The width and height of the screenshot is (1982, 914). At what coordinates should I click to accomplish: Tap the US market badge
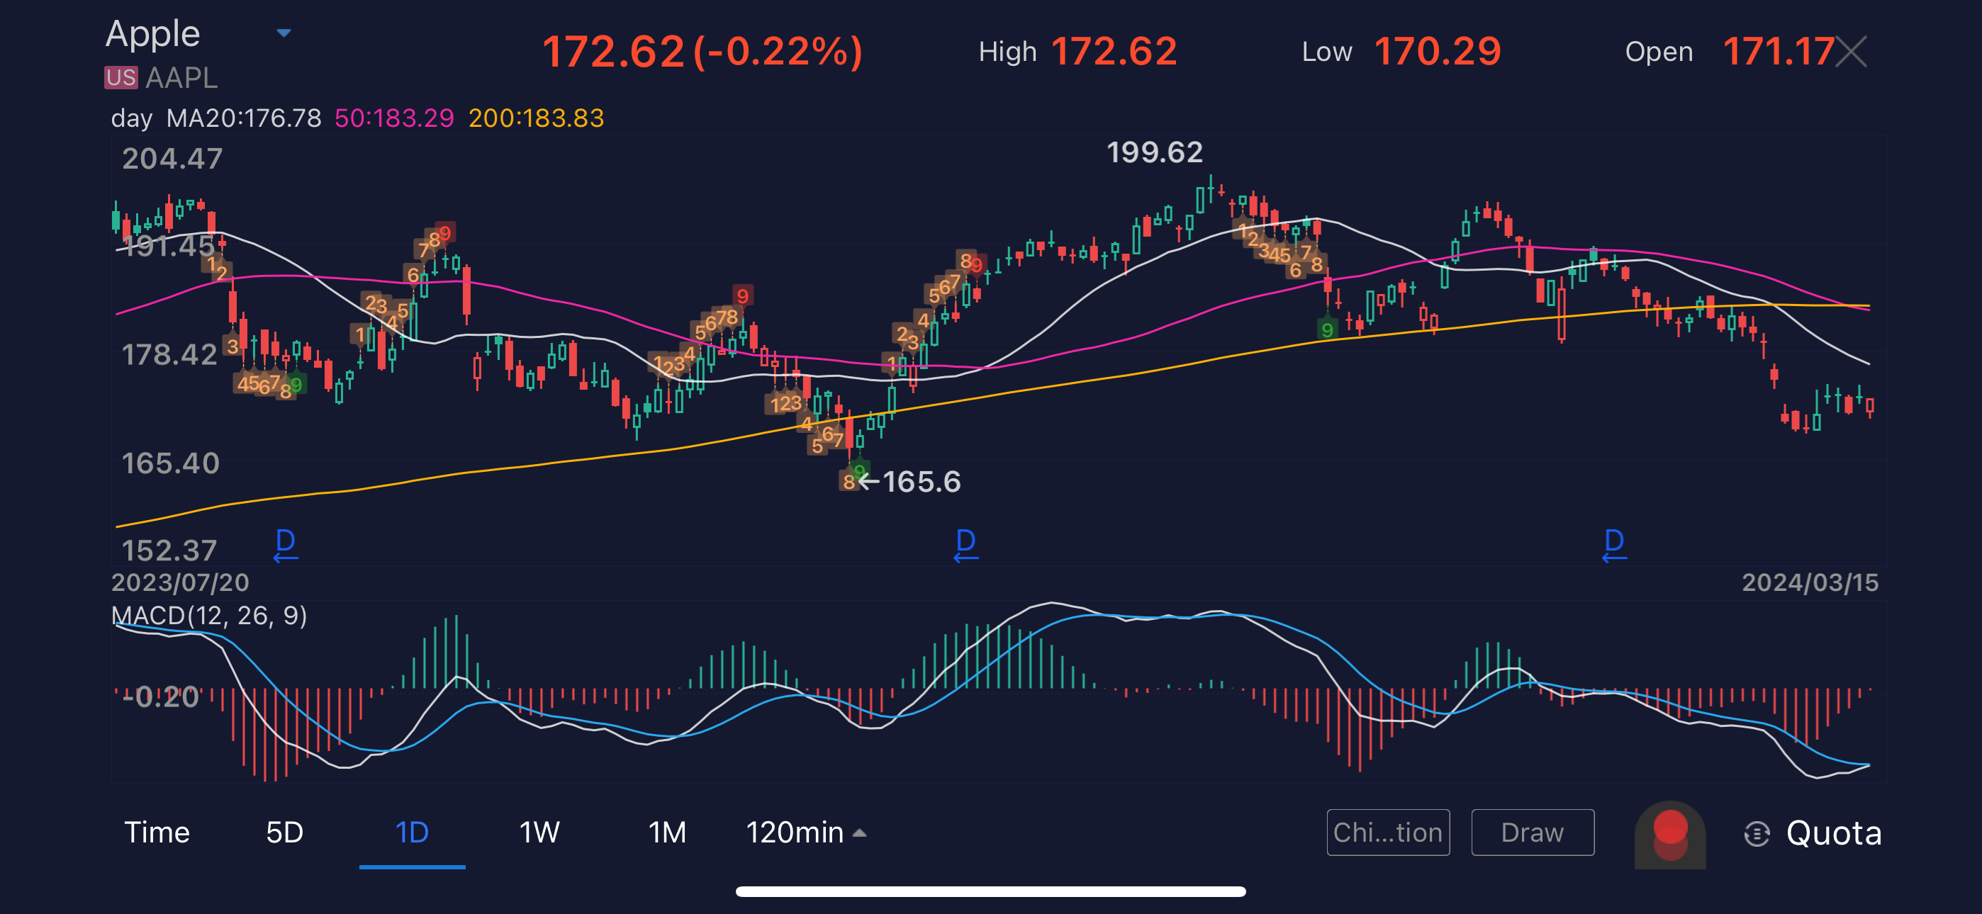point(121,78)
